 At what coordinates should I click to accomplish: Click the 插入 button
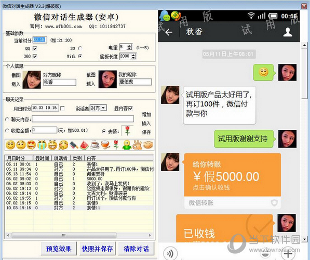[146, 124]
